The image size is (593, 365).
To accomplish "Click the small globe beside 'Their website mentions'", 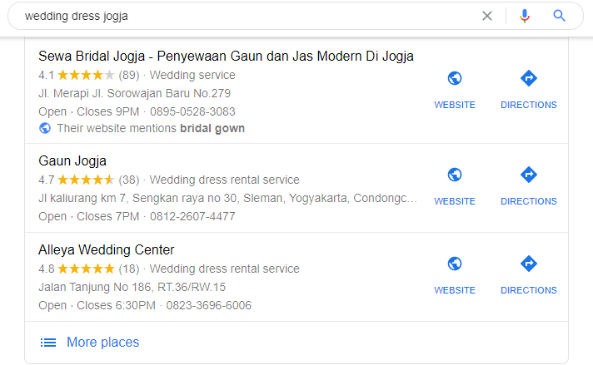I will coord(45,128).
